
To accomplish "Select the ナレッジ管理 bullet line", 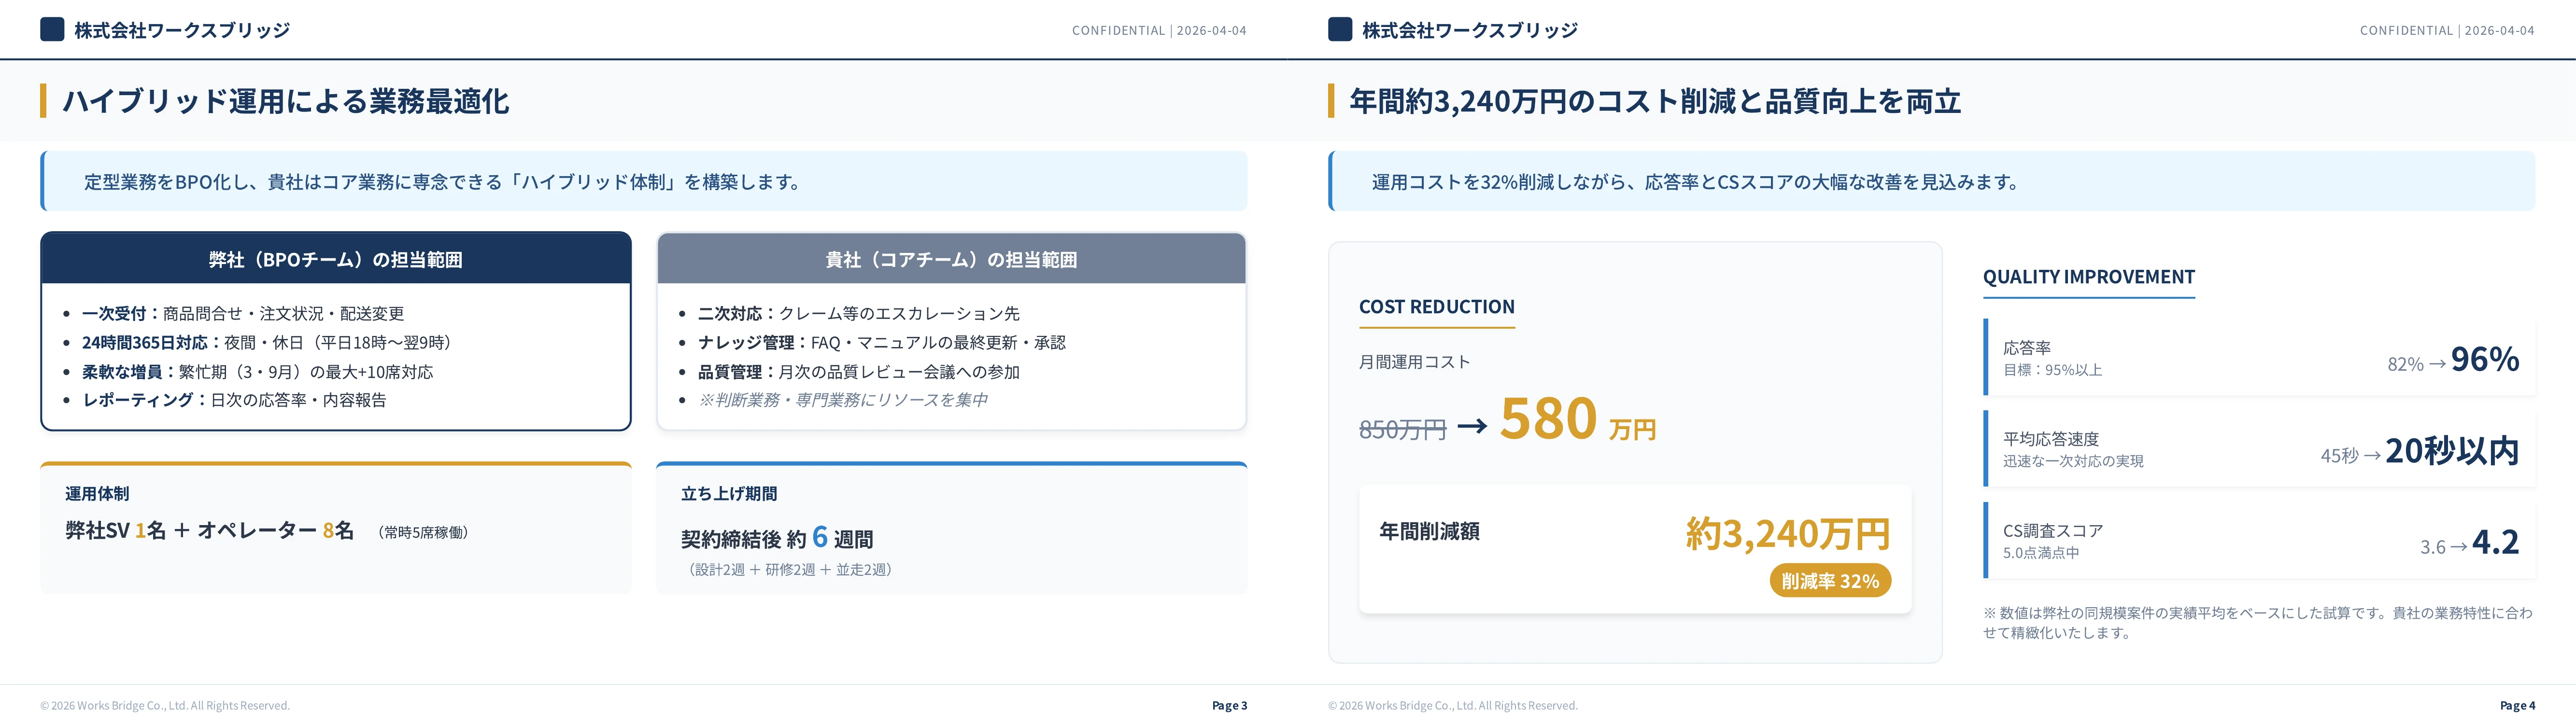I will click(x=882, y=343).
